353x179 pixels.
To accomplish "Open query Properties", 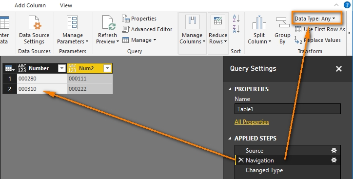I will pyautogui.click(x=139, y=19).
